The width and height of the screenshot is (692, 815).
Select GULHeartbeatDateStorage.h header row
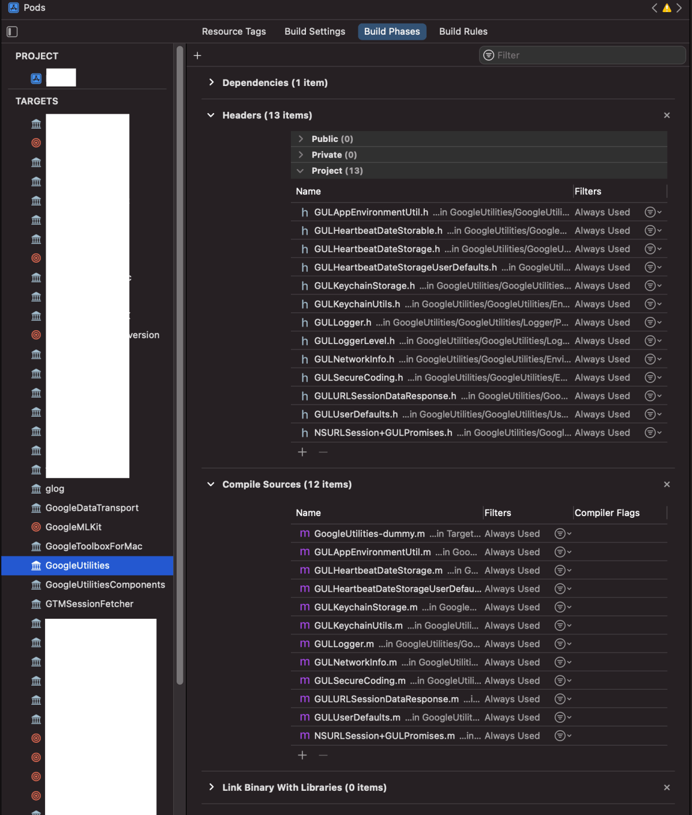point(479,249)
